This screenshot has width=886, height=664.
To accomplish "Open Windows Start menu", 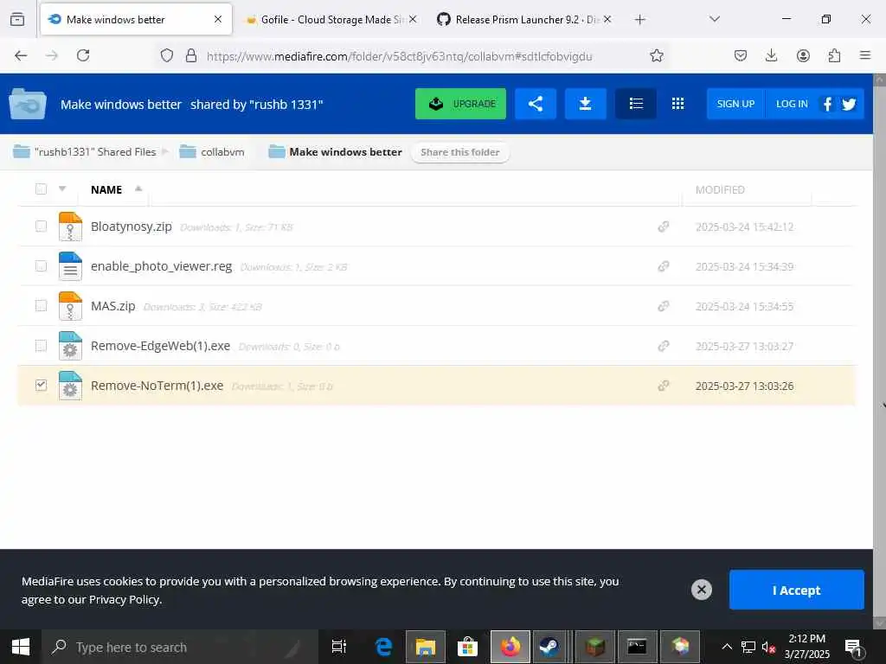I will 21,647.
